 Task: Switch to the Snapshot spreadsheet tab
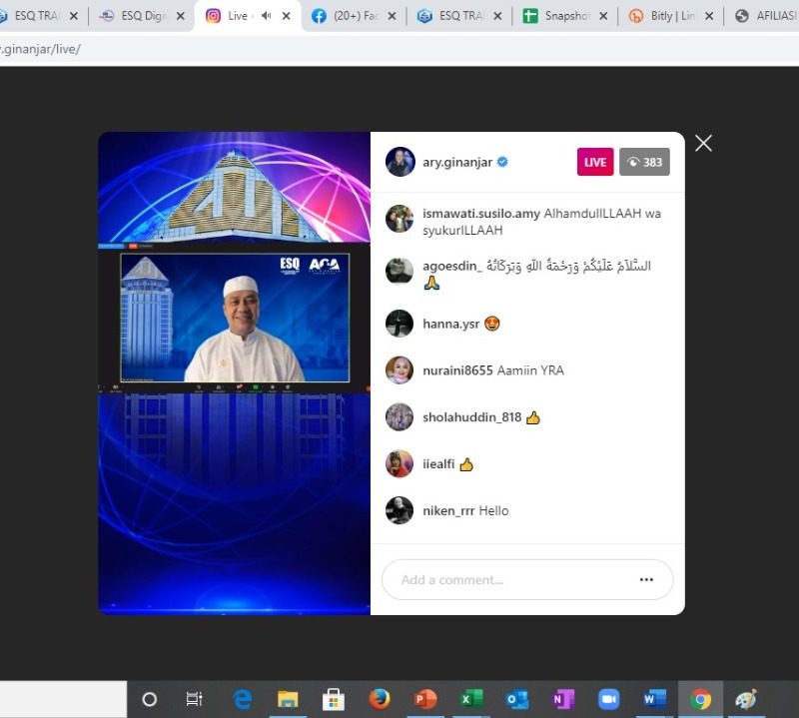[565, 16]
